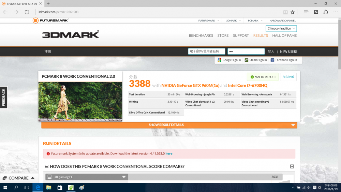Sign in using Steam
This screenshot has height=192, width=341.
tap(256, 60)
